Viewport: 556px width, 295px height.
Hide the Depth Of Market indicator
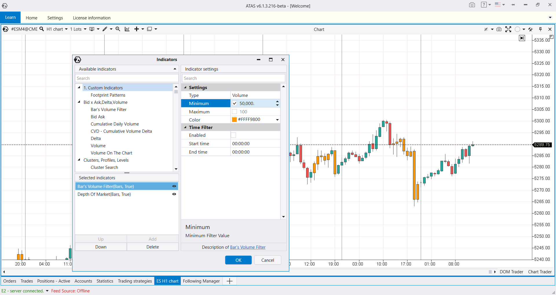pos(174,194)
